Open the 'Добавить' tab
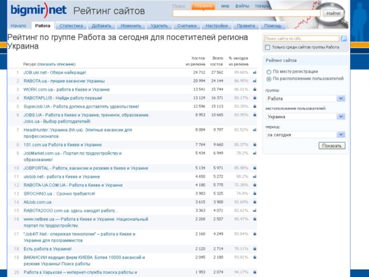This screenshot has height=277, width=369. [101, 26]
